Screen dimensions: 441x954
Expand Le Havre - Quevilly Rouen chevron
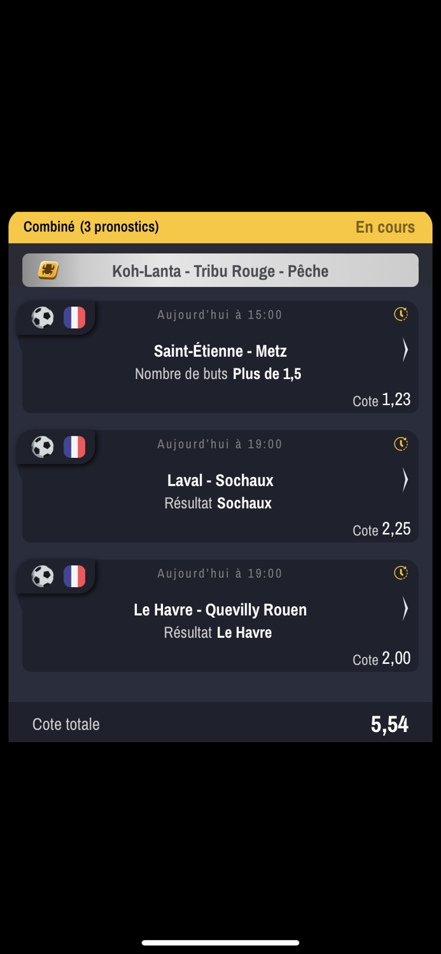tap(405, 609)
